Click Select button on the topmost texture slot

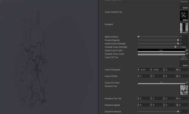[185, 8]
